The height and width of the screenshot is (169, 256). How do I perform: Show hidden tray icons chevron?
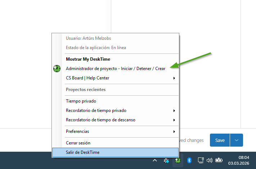pyautogui.click(x=155, y=160)
